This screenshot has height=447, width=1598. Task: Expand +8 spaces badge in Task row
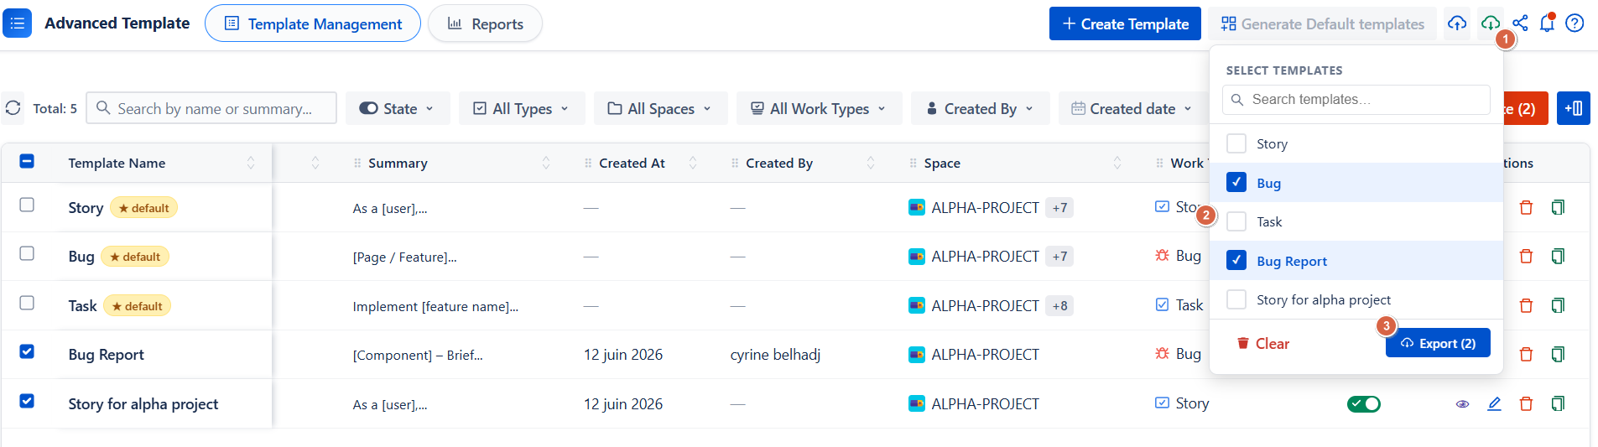pyautogui.click(x=1060, y=305)
